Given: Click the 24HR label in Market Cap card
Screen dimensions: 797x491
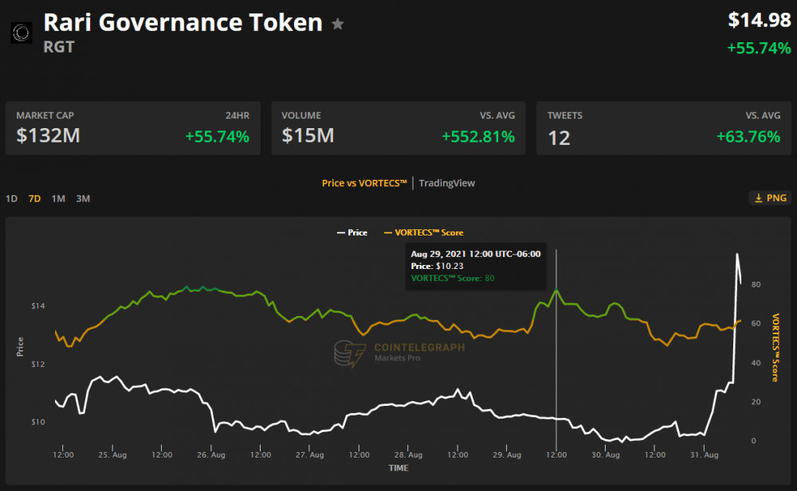Looking at the screenshot, I should (x=238, y=115).
